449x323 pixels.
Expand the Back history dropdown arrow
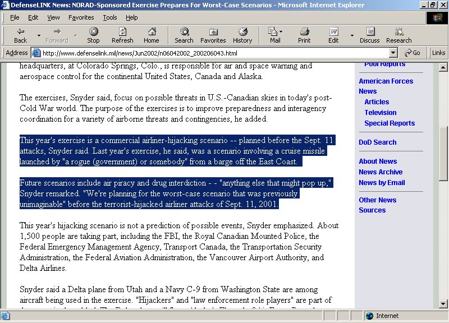point(39,36)
